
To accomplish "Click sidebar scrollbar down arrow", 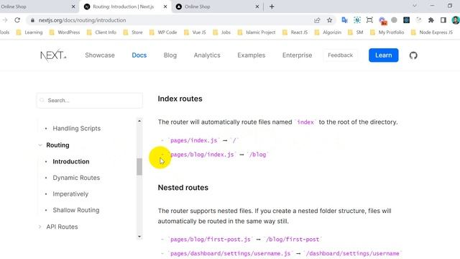I will point(139,237).
